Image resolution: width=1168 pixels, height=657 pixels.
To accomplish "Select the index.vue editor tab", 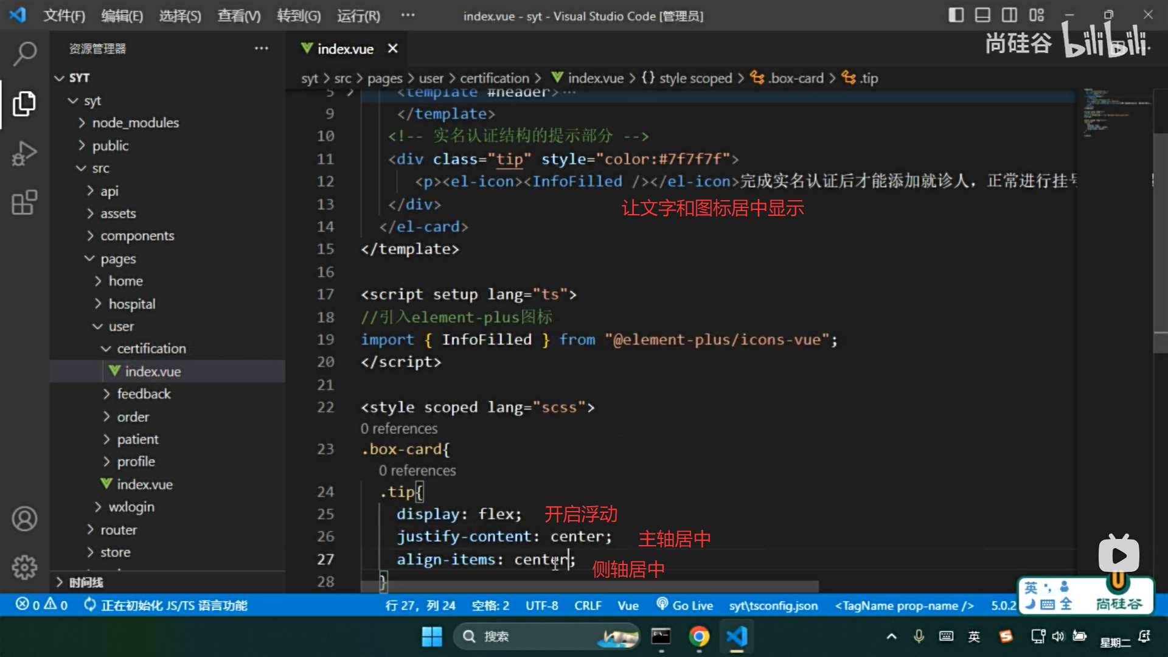I will [x=345, y=49].
